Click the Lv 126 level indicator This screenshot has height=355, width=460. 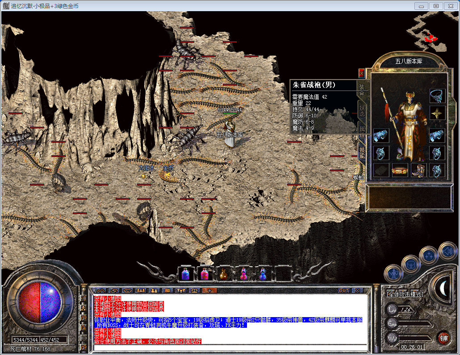point(401,310)
